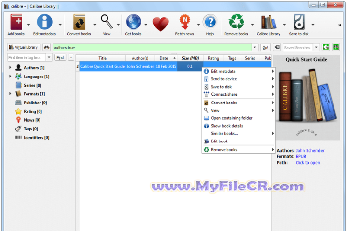Screen dimensions: 347x231
Task: Click the 'Click to open' path link
Action: click(308, 163)
